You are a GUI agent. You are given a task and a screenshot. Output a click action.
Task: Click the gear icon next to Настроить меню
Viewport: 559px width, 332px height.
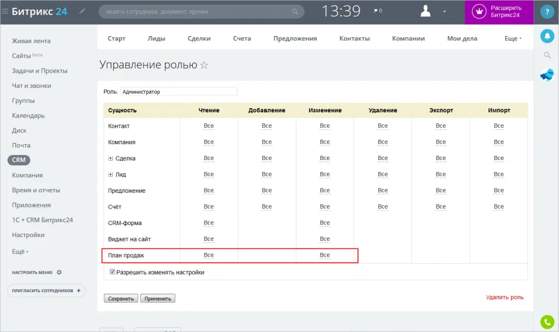59,272
